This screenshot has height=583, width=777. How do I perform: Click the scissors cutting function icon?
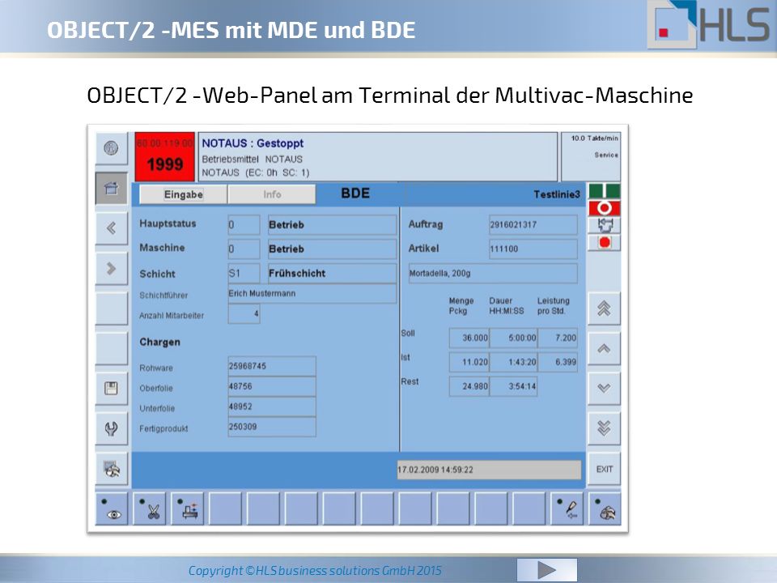pyautogui.click(x=150, y=509)
